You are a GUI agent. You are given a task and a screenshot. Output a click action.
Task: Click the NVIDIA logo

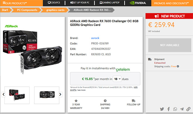point(138,3)
